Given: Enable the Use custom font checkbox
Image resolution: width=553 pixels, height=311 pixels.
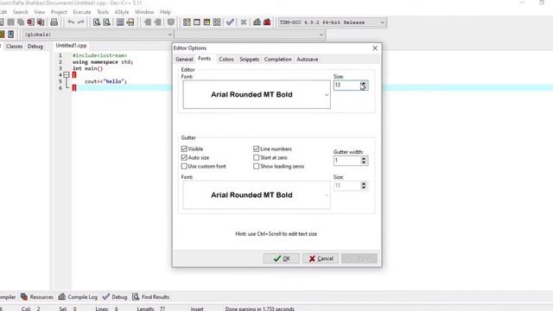Looking at the screenshot, I should (x=184, y=166).
